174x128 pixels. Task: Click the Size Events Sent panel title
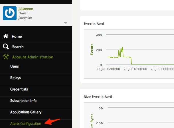pos(98,97)
